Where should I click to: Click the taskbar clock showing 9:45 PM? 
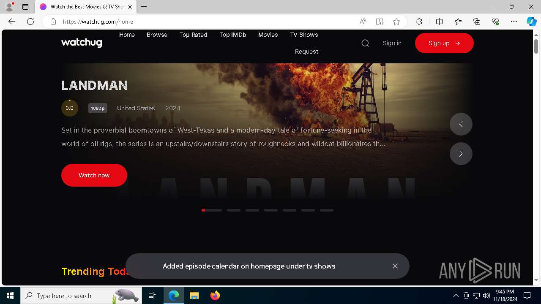(x=505, y=296)
